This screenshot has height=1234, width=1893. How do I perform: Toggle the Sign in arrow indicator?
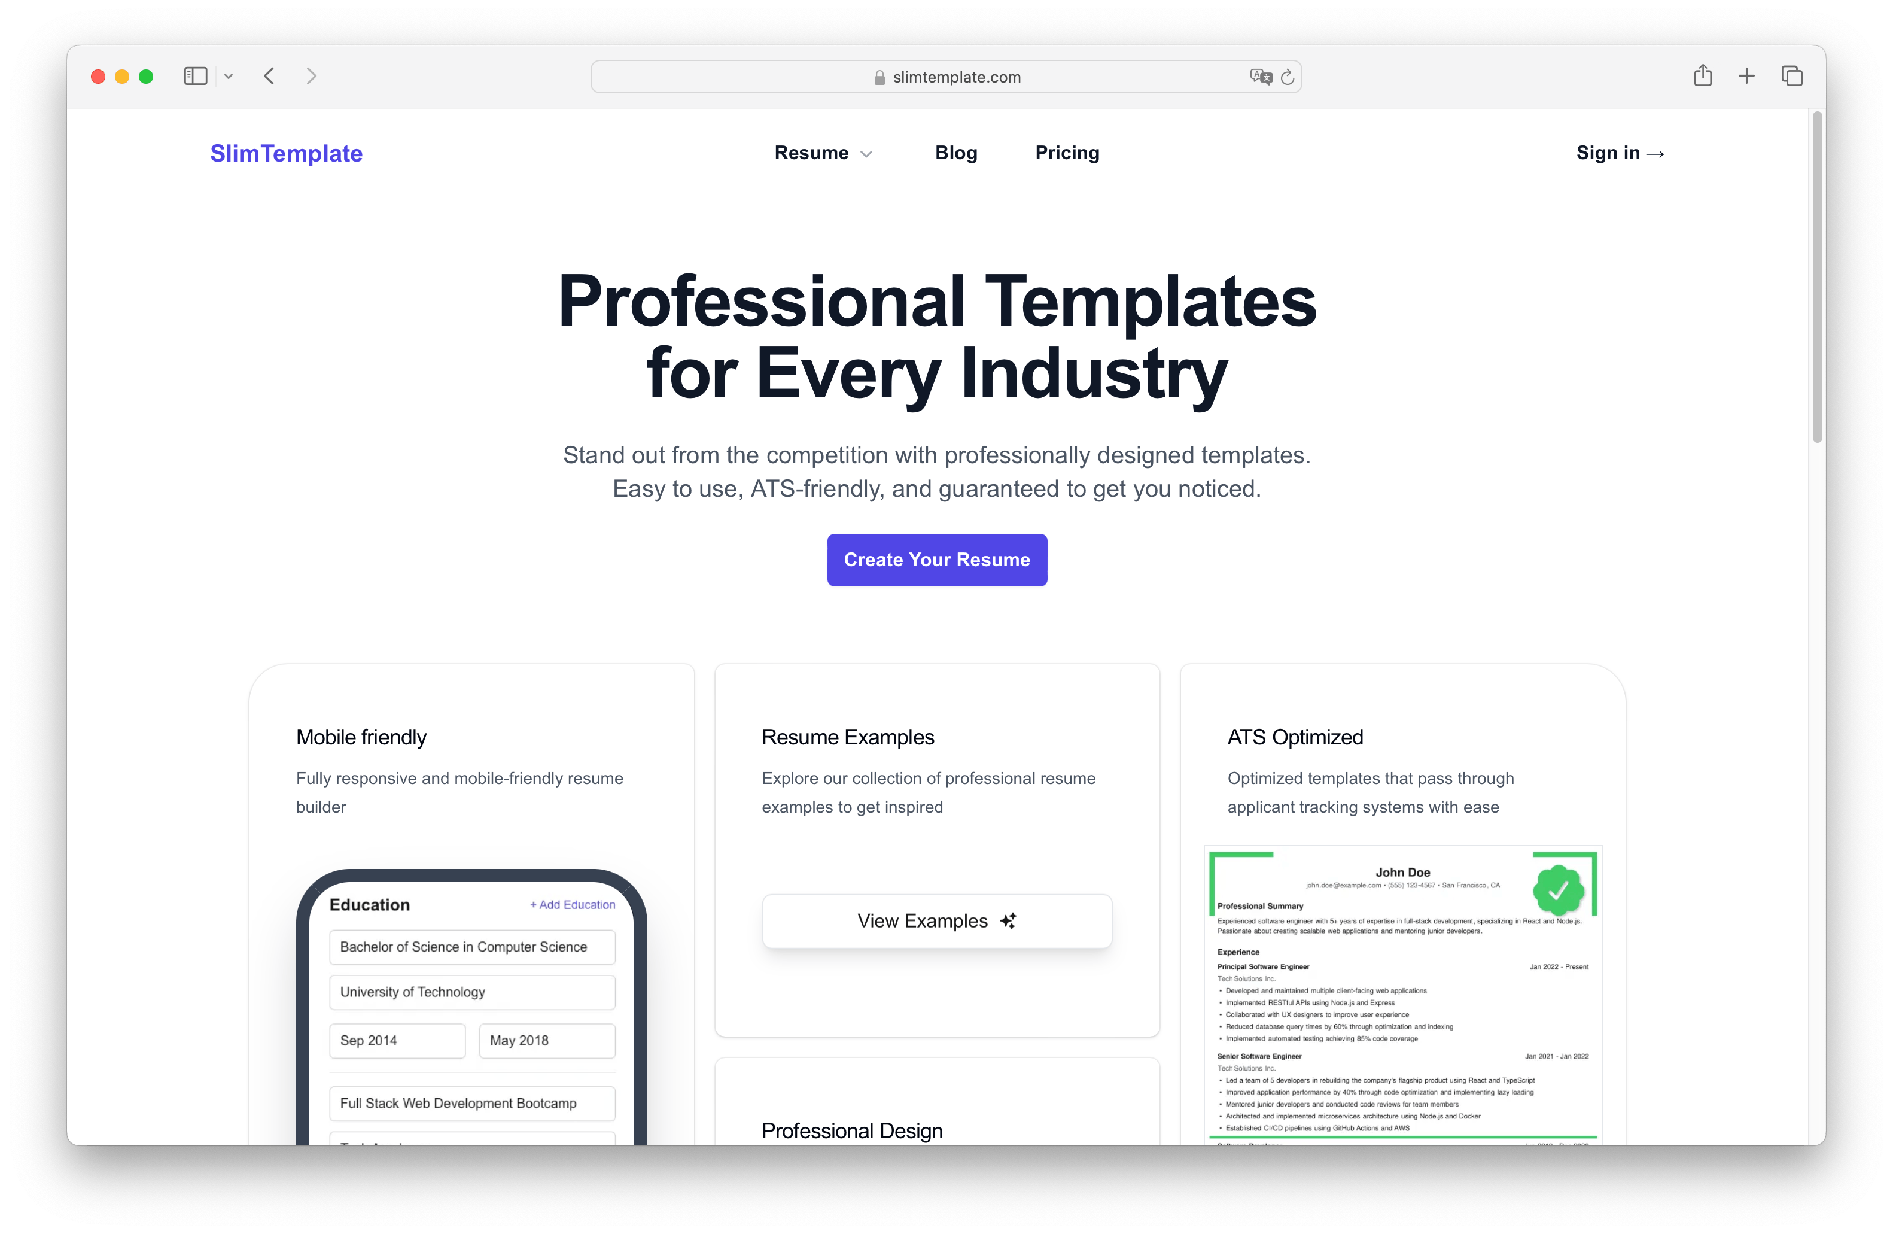[1663, 152]
